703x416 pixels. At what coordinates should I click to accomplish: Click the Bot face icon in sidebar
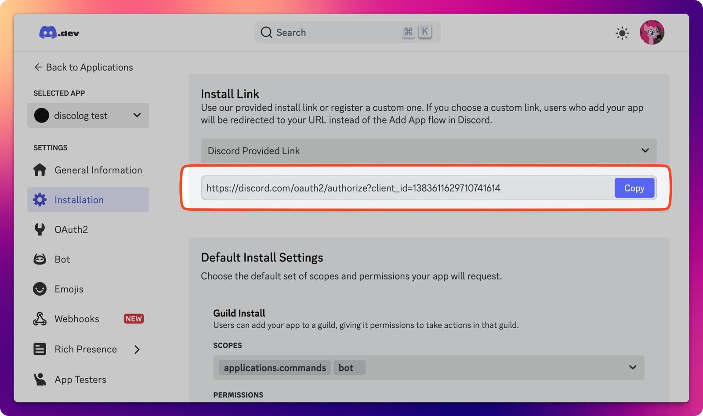coord(40,259)
